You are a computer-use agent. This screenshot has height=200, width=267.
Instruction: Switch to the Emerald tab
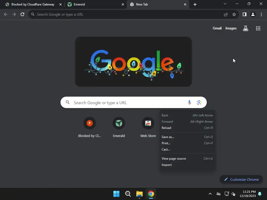pos(96,4)
